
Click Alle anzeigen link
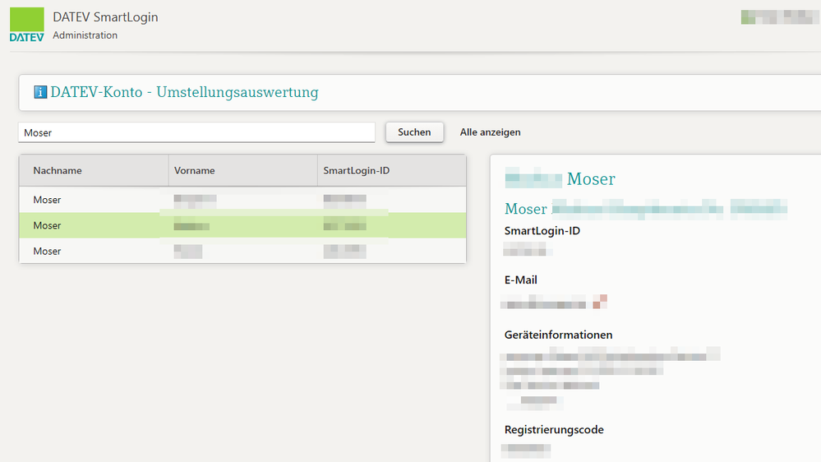pos(490,132)
